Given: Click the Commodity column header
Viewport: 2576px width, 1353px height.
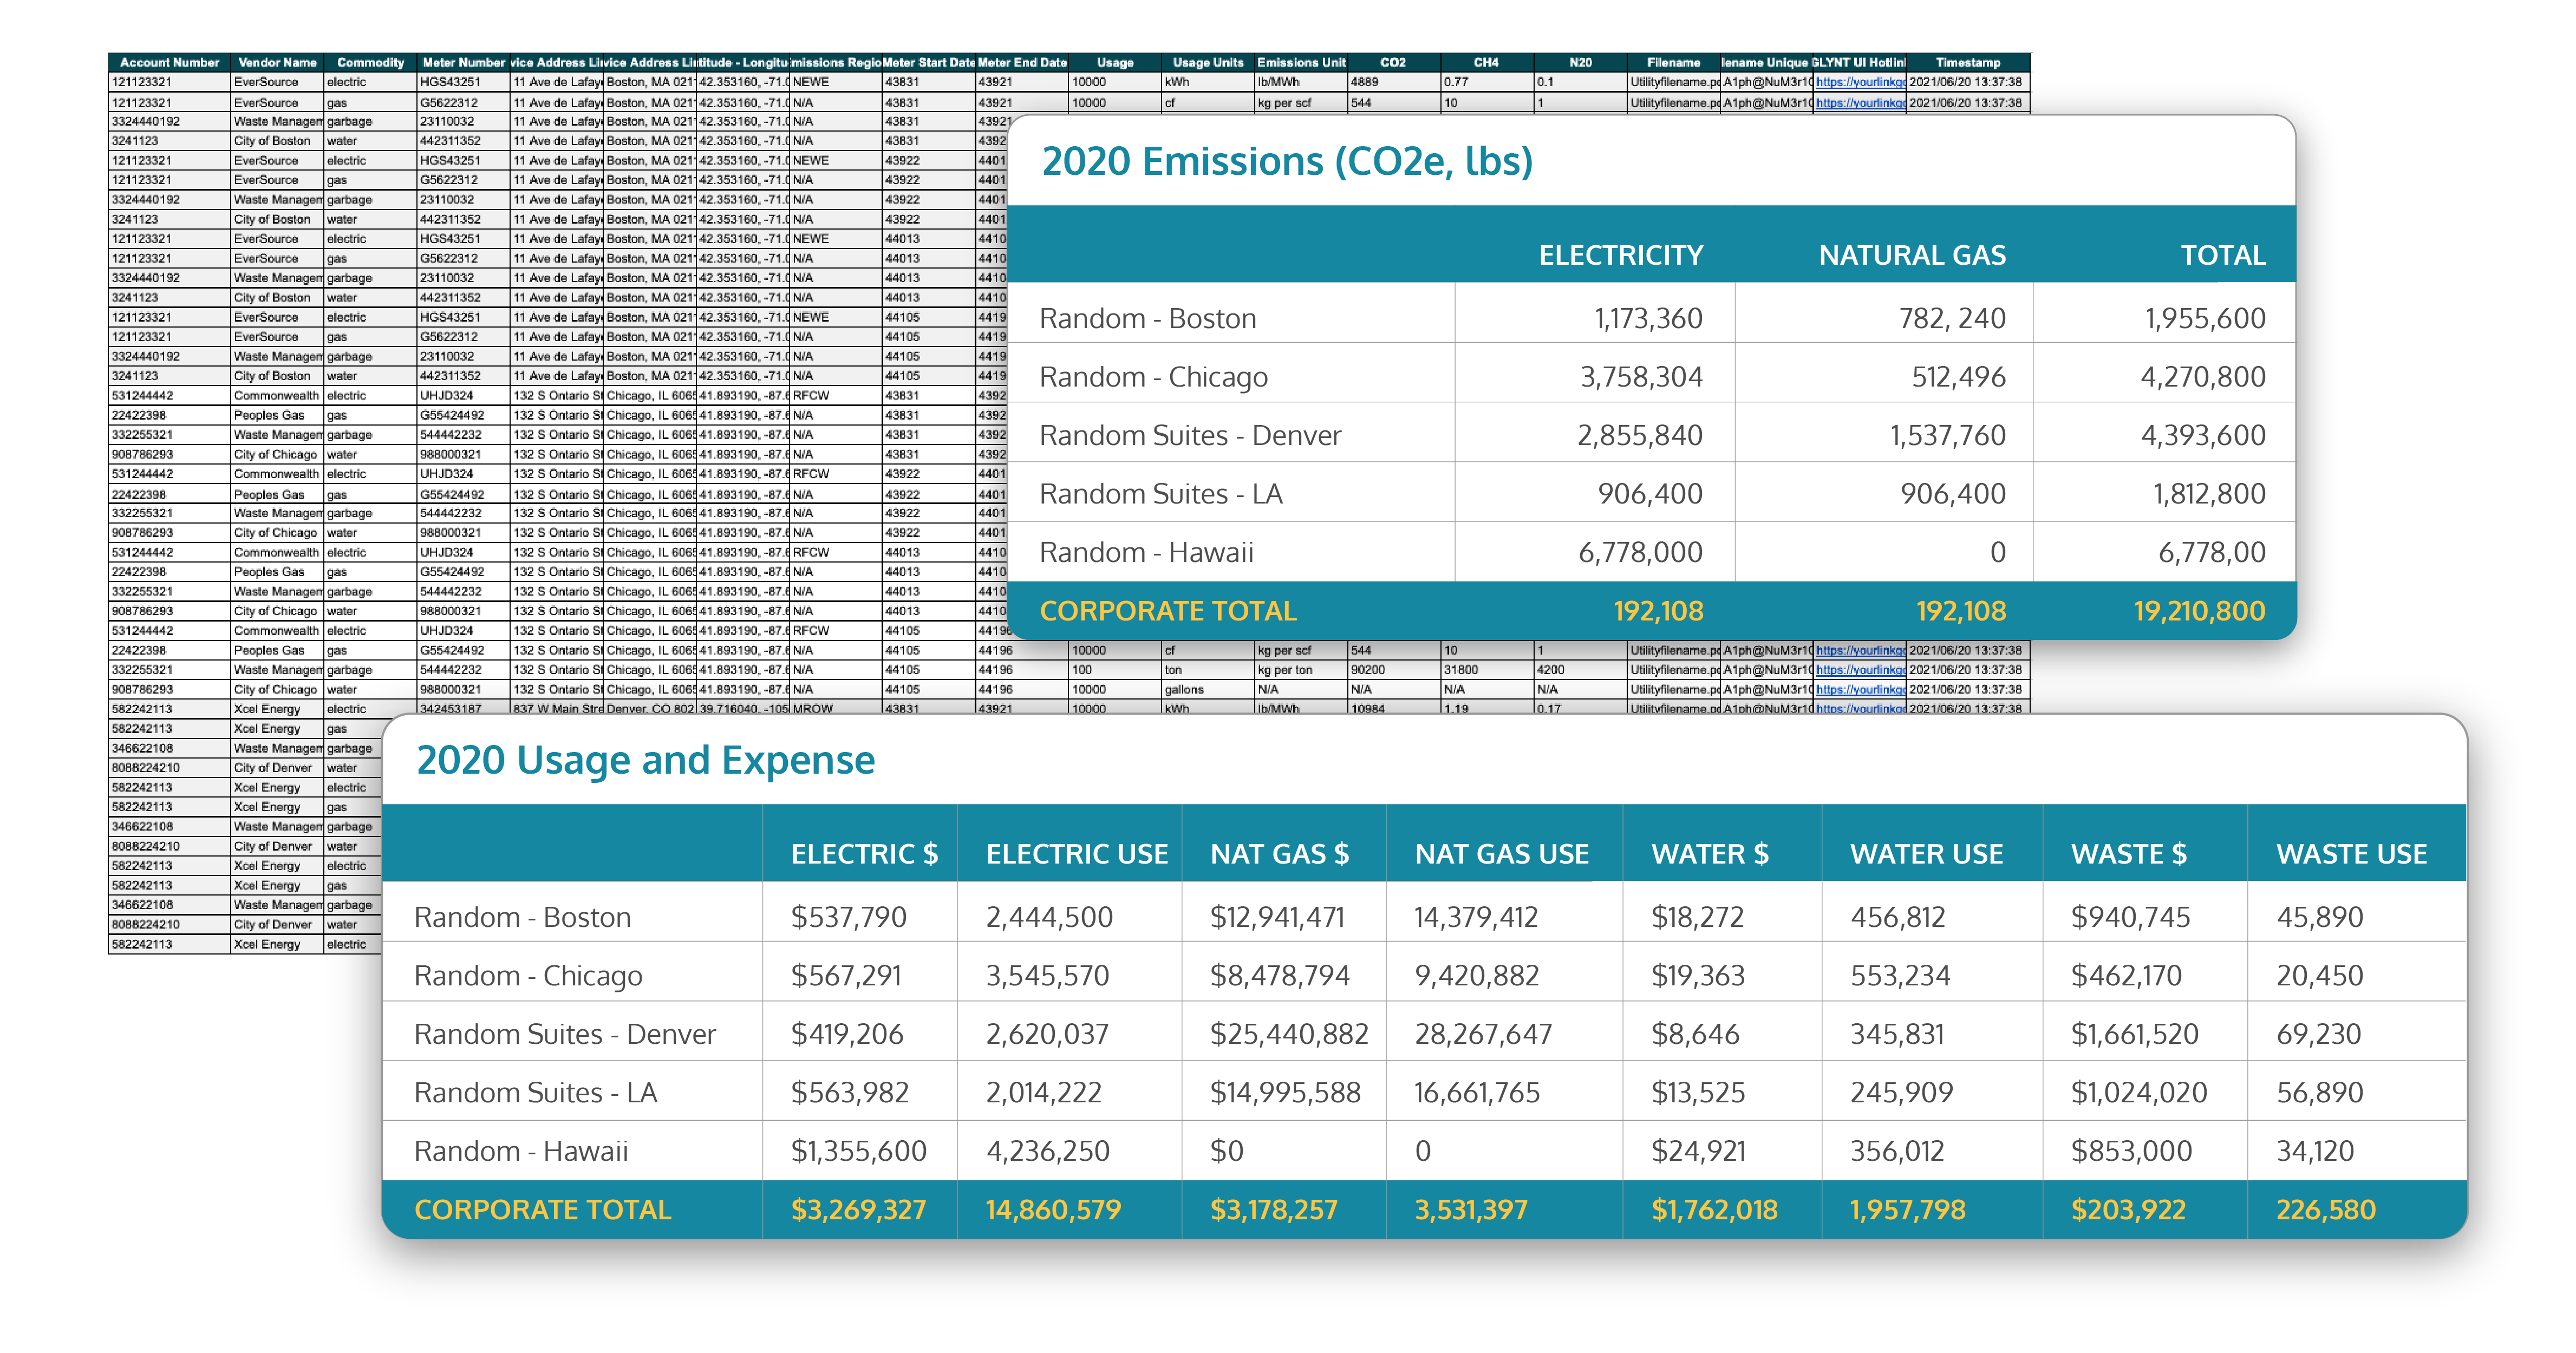Looking at the screenshot, I should [x=370, y=62].
